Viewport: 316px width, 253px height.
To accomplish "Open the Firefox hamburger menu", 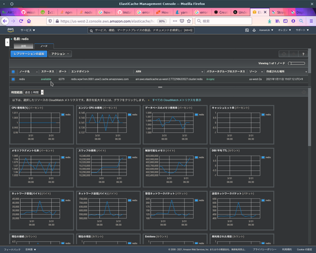I will pyautogui.click(x=311, y=21).
